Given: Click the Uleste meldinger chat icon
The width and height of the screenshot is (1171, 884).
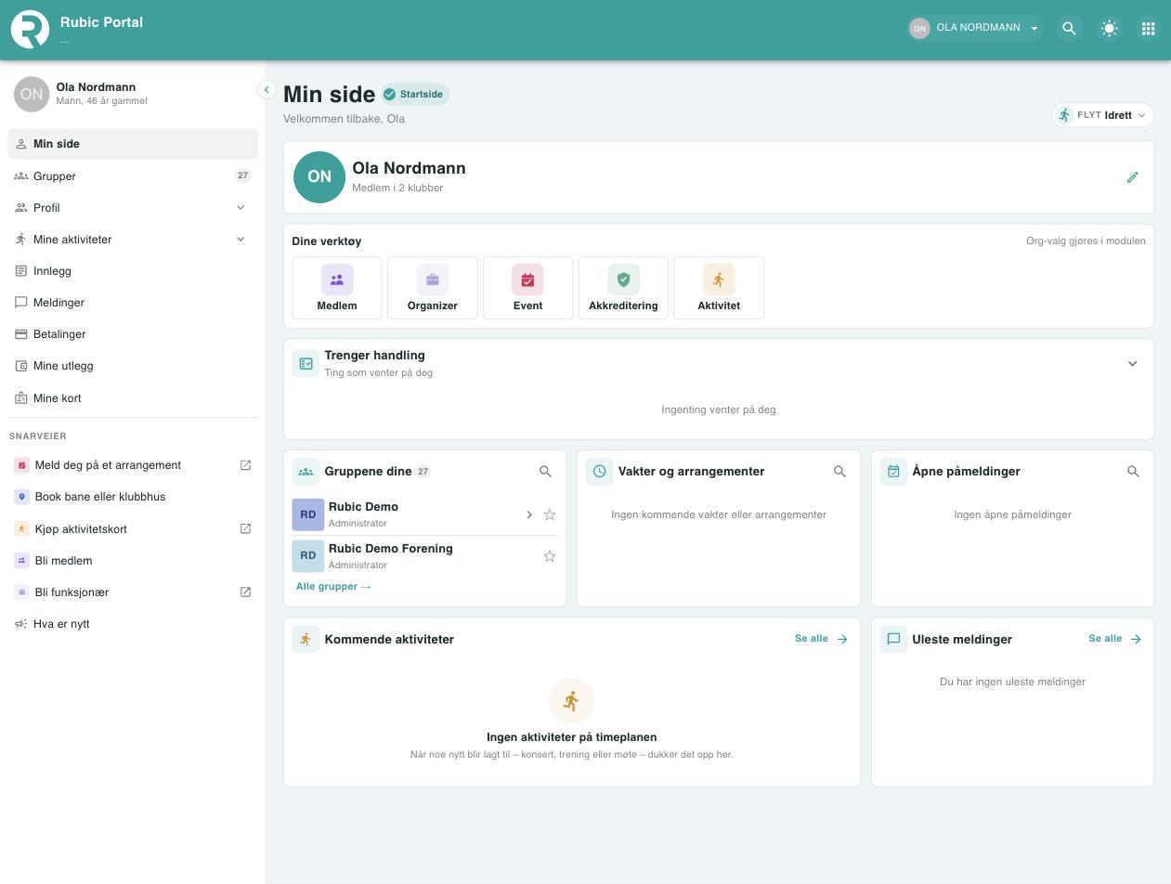Looking at the screenshot, I should coord(893,639).
